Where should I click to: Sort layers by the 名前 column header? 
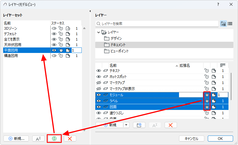coord(144,66)
